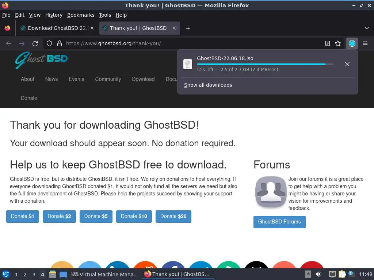Open Community nav link

point(108,79)
